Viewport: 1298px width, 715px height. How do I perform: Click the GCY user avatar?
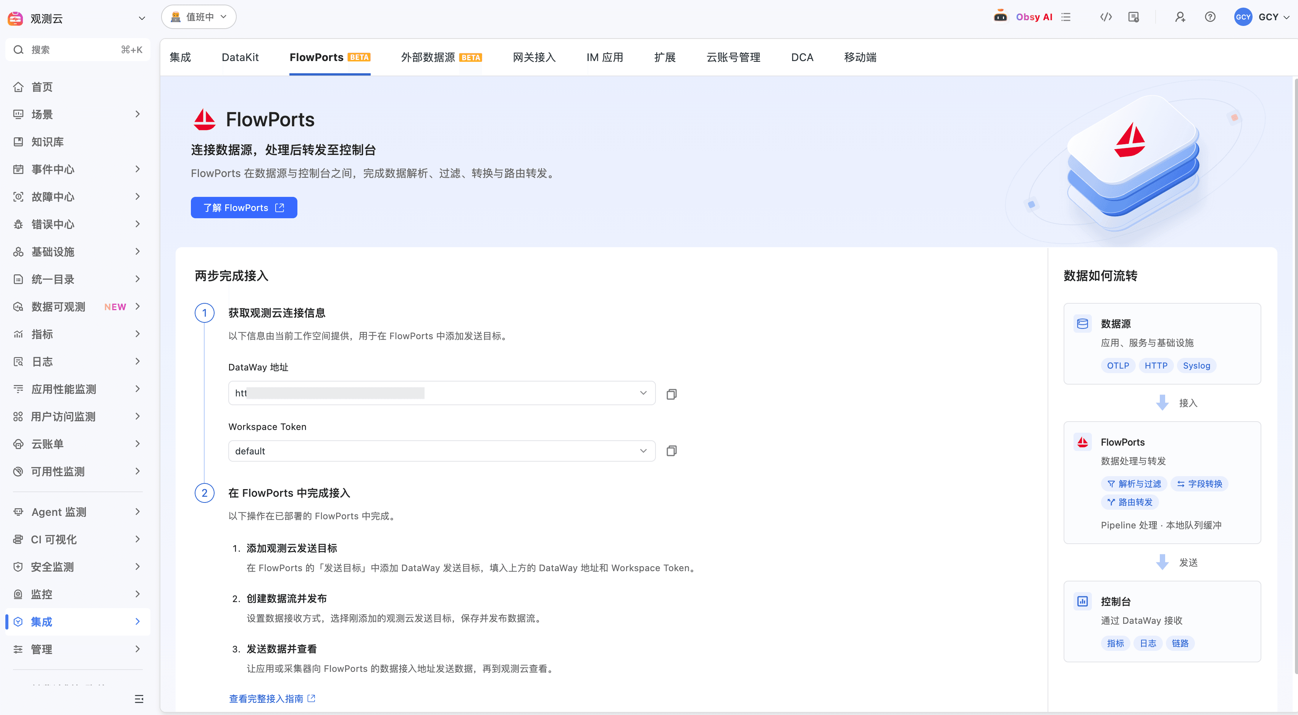1243,17
